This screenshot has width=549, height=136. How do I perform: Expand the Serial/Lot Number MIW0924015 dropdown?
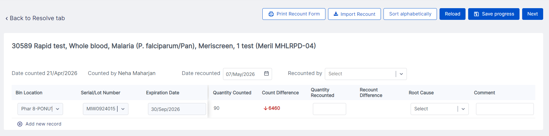point(106,109)
